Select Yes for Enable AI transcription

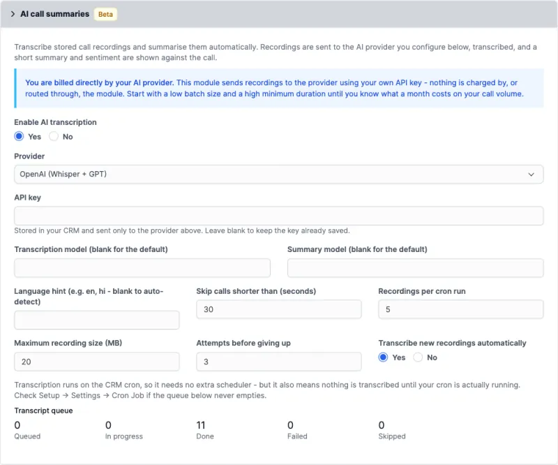(x=20, y=136)
